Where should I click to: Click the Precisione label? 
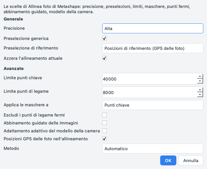coord(14,28)
